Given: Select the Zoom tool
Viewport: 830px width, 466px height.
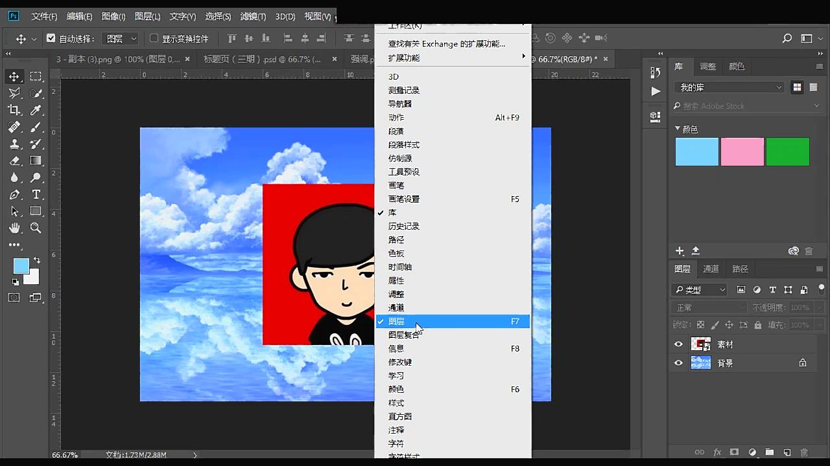Looking at the screenshot, I should click(36, 228).
